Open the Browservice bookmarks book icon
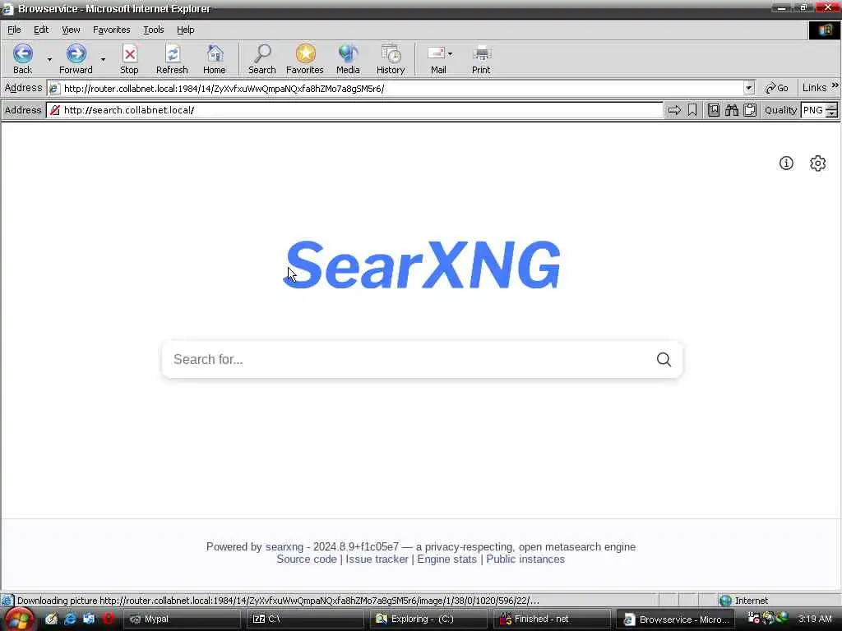Screen dimensions: 842x631 point(714,110)
